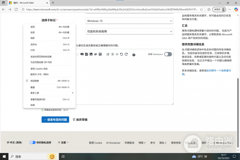View site information lock icon in address bar
This screenshot has height=160, width=240.
23,10
